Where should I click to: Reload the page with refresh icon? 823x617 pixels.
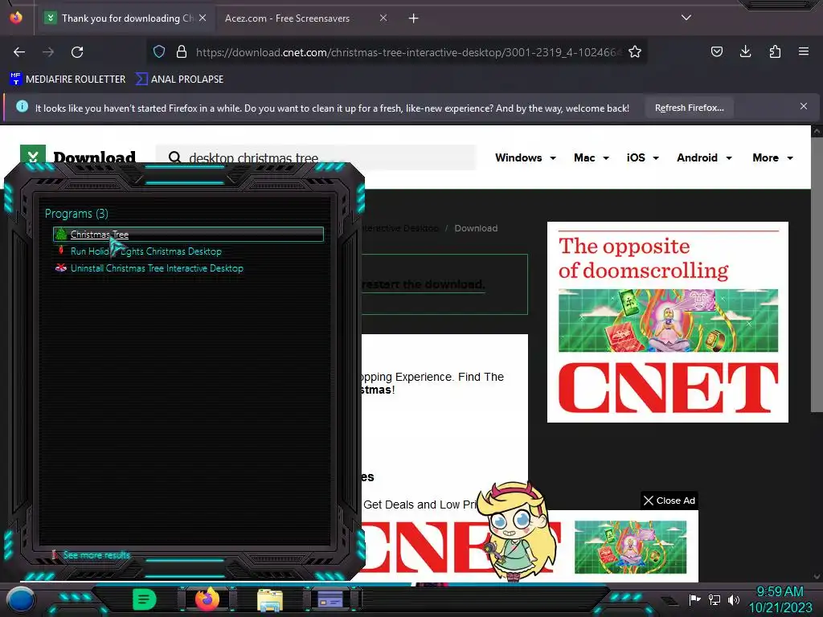[x=77, y=52]
